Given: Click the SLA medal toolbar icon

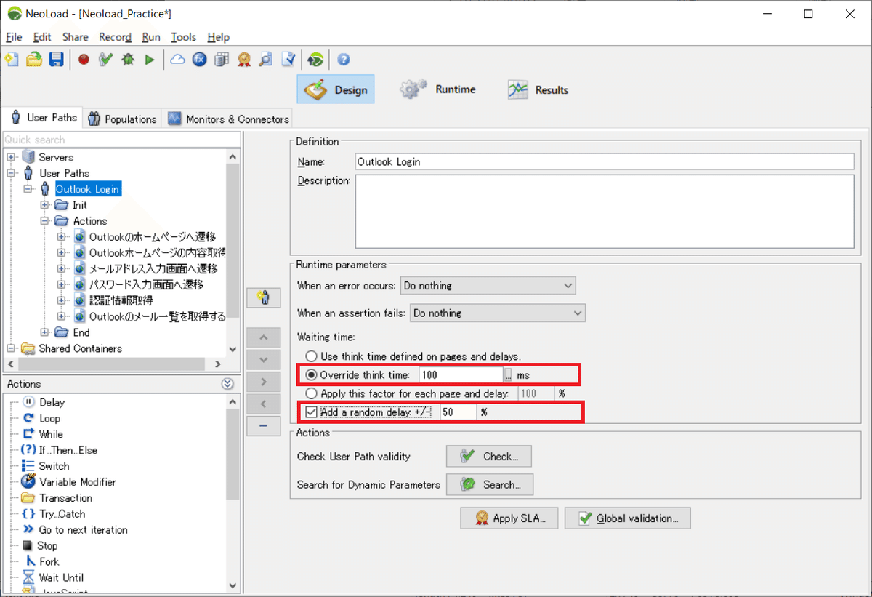Looking at the screenshot, I should coord(244,60).
